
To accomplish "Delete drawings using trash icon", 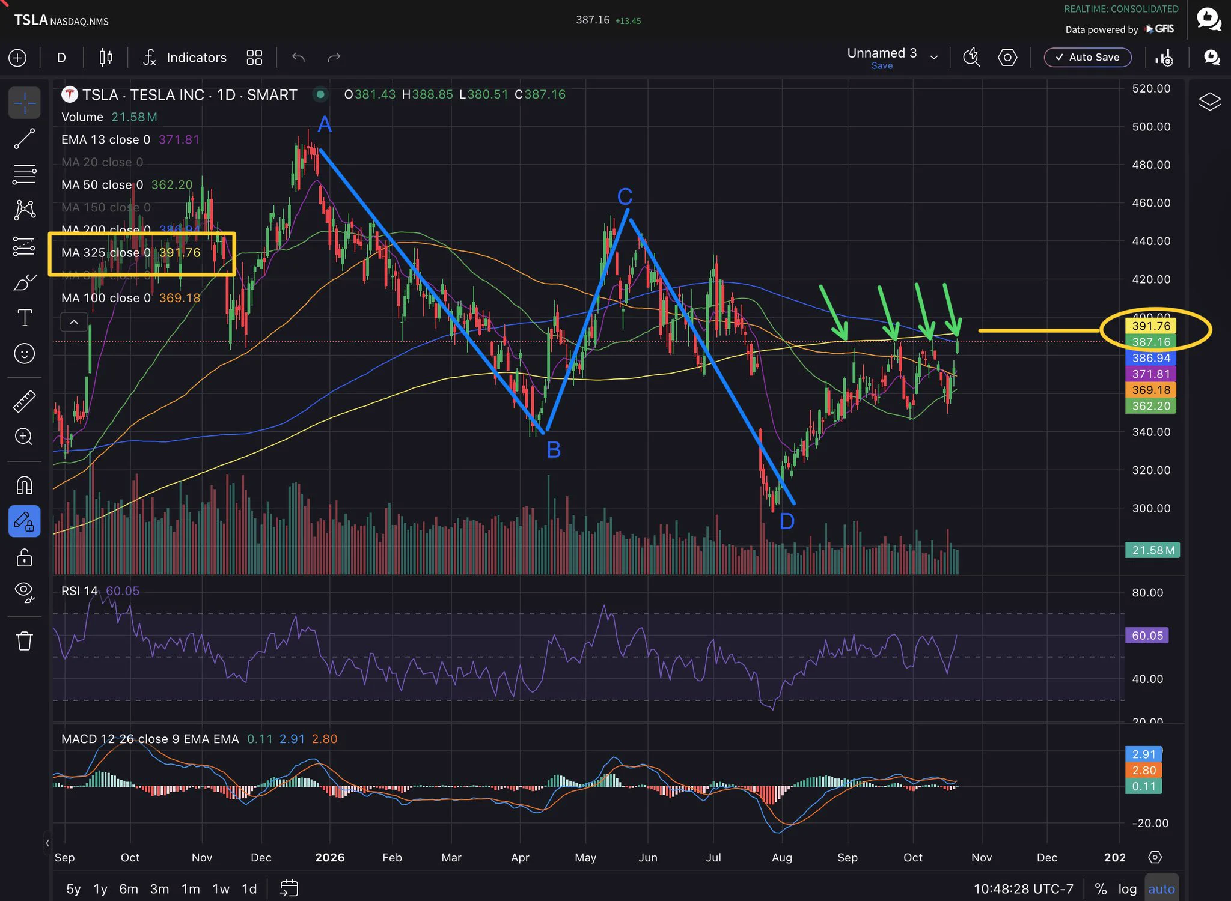I will point(24,641).
